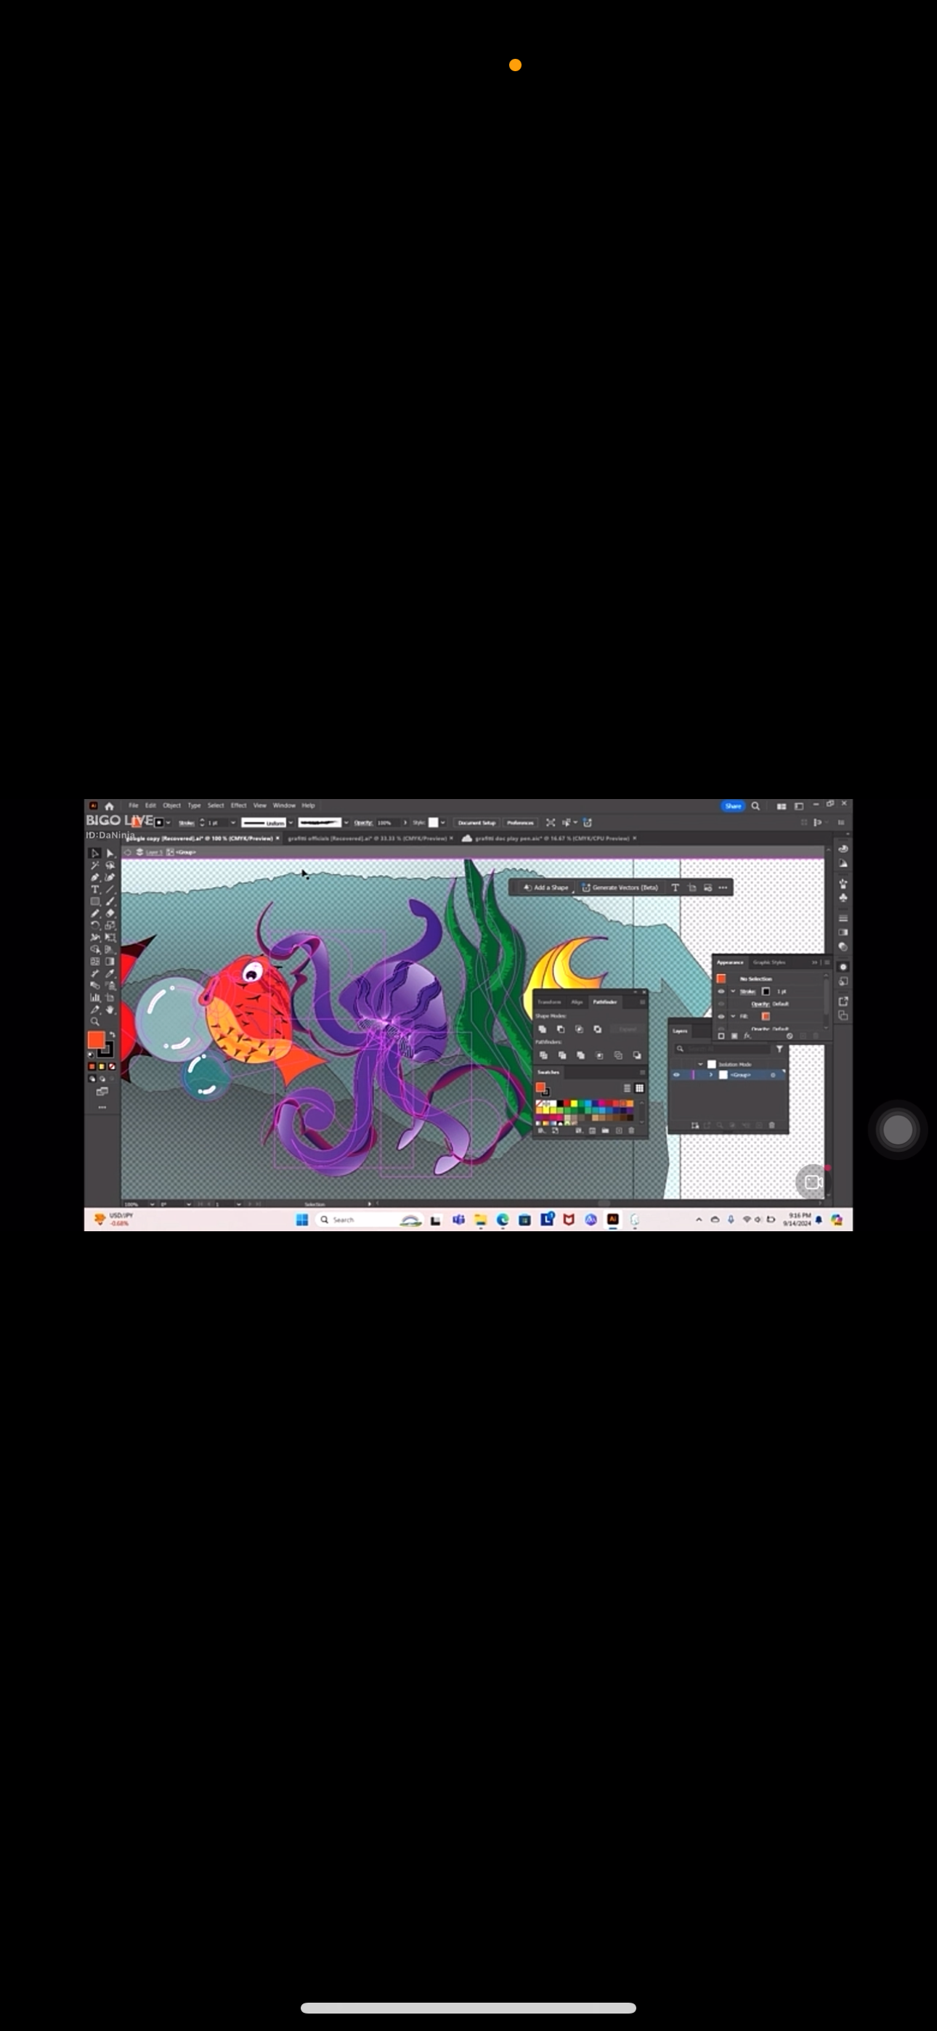Click the Minus Front shape mode icon

[561, 1030]
